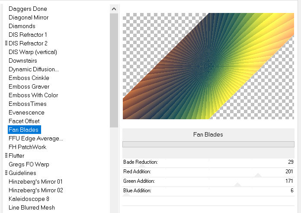Select Hinzeberg's Mirror 01 filter
This screenshot has height=213, width=301.
tap(35, 181)
